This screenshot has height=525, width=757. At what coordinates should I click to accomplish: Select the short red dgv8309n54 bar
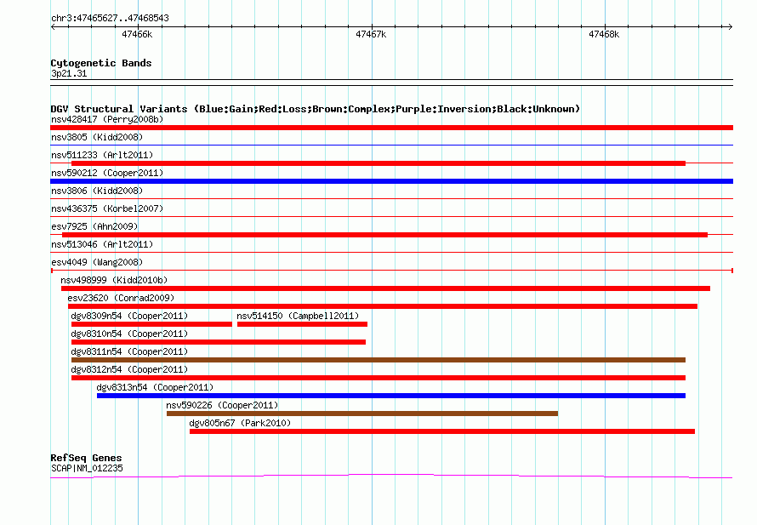[x=151, y=324]
